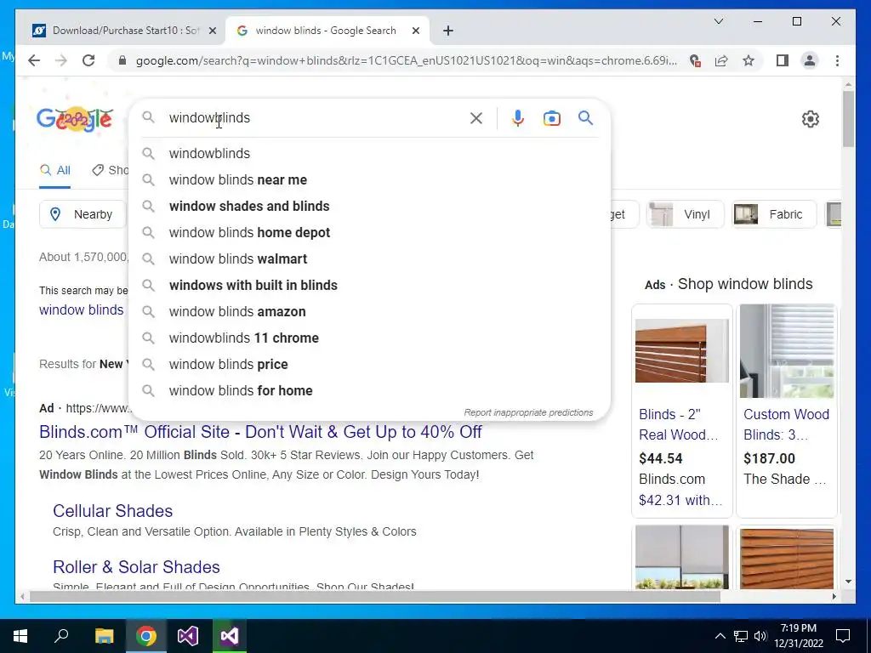The image size is (871, 653).
Task: Open tab search chevron in title bar
Action: tap(718, 21)
